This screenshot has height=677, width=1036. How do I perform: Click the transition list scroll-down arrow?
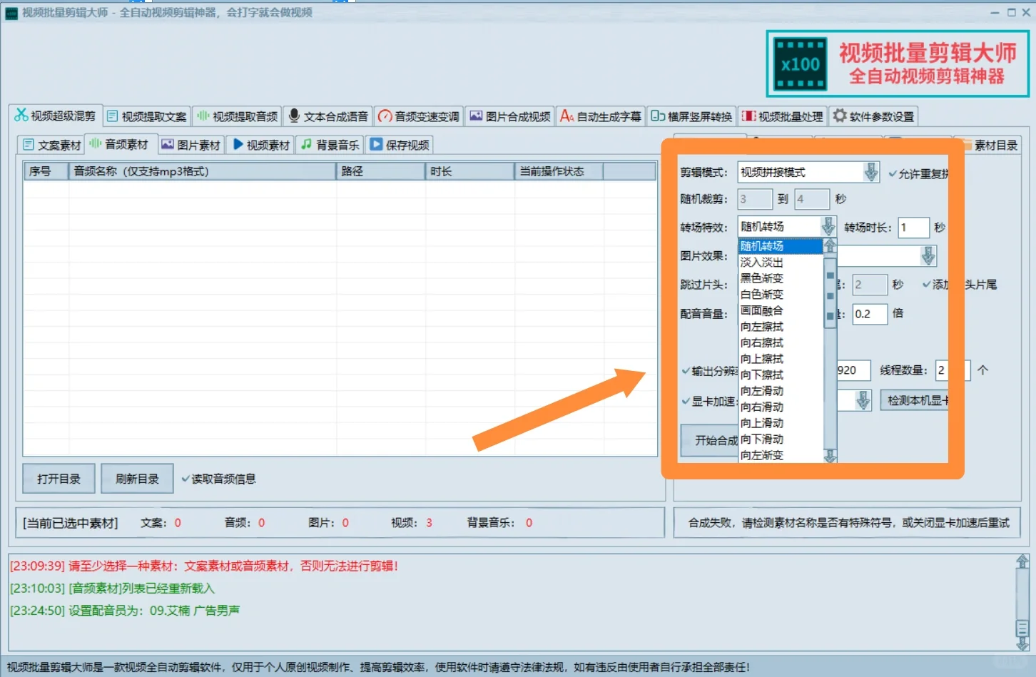pos(830,456)
